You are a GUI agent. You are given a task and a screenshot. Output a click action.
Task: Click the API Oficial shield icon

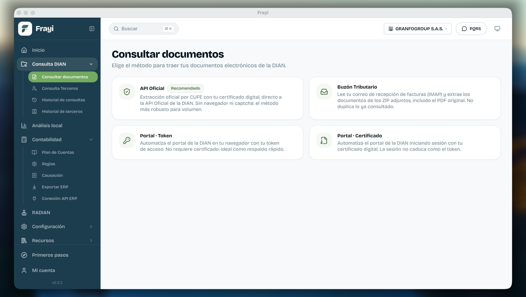tap(127, 92)
